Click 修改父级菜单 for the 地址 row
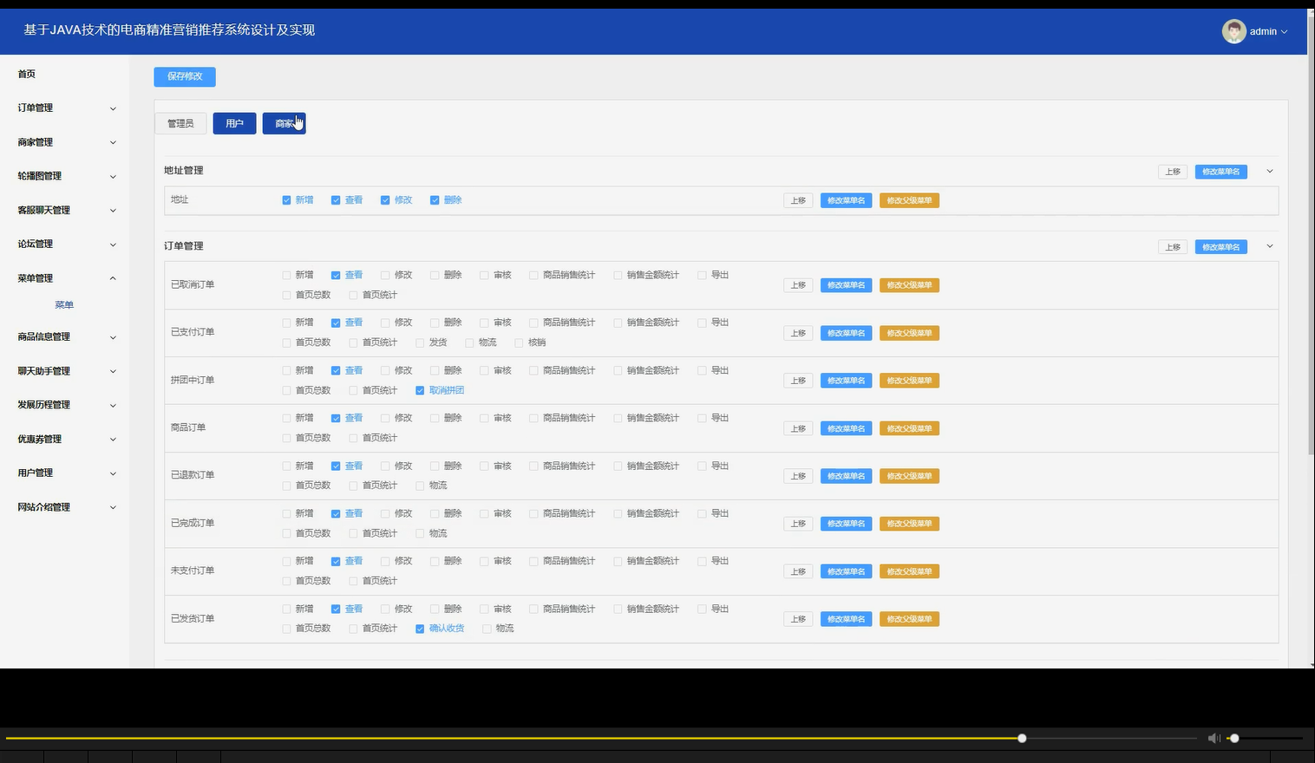This screenshot has width=1315, height=763. pyautogui.click(x=909, y=200)
